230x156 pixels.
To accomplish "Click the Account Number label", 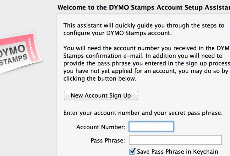I will pos(101,127).
